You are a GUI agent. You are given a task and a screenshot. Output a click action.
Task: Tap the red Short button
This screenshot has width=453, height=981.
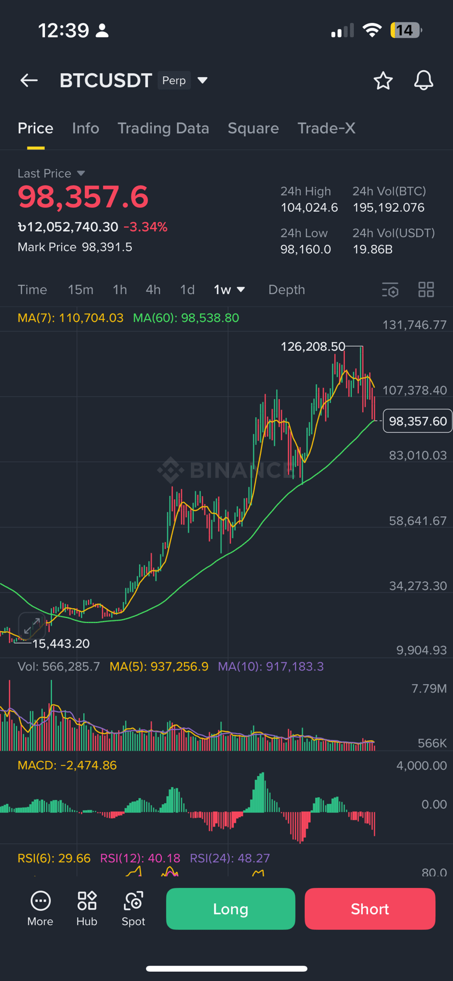point(370,909)
